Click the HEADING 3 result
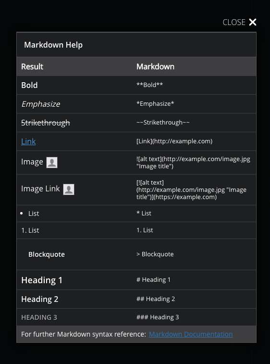 (x=39, y=317)
